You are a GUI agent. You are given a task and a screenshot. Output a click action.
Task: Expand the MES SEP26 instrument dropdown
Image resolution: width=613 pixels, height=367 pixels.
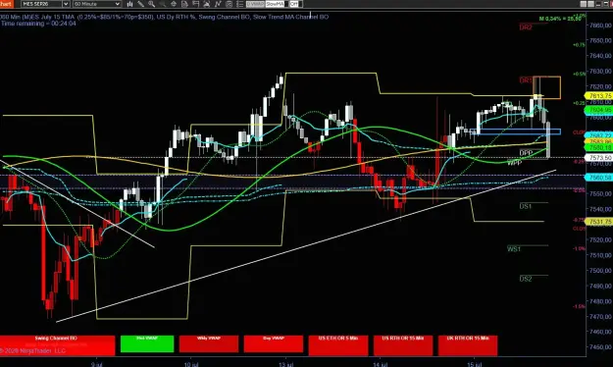(66, 4)
